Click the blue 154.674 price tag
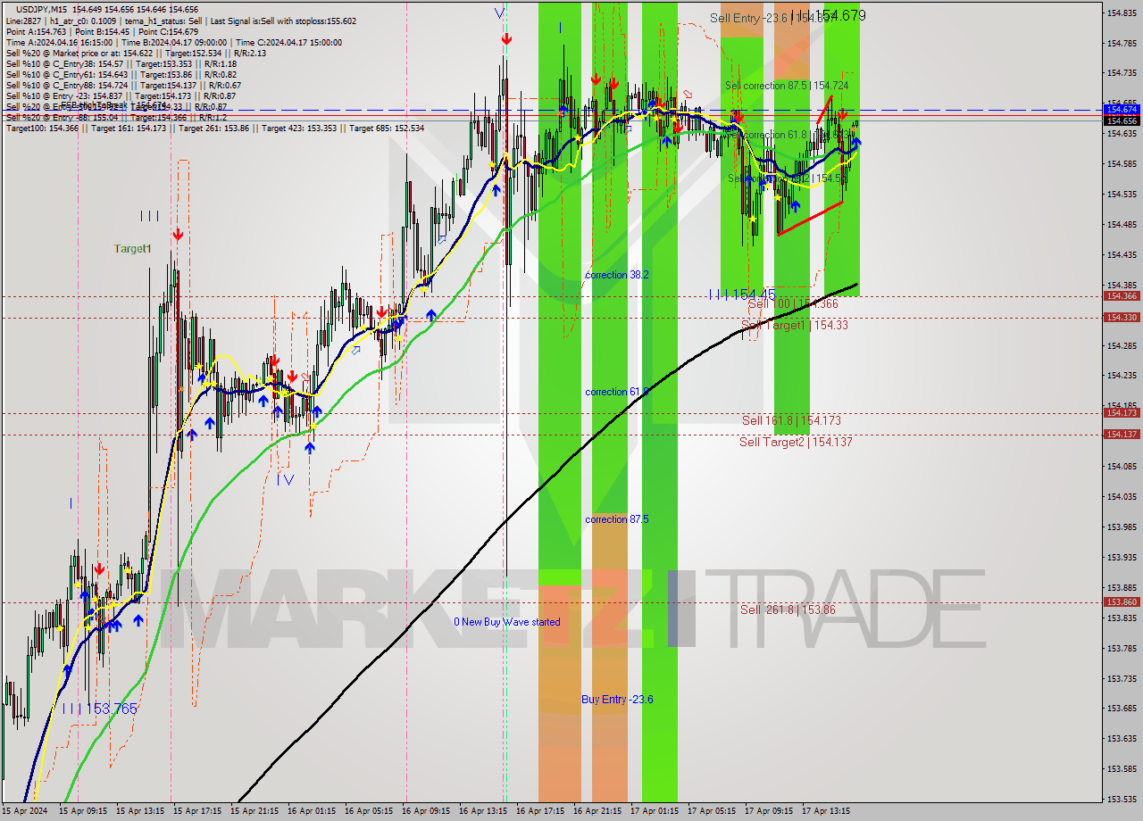Image resolution: width=1143 pixels, height=821 pixels. point(1122,109)
